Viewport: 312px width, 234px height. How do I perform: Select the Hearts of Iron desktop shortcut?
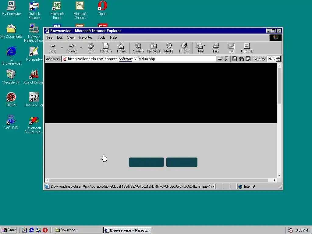pos(34,100)
